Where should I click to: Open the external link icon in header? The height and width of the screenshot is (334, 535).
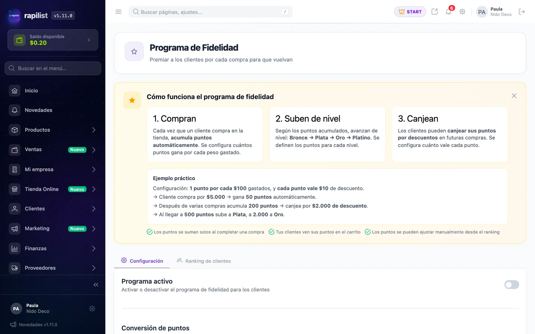434,12
